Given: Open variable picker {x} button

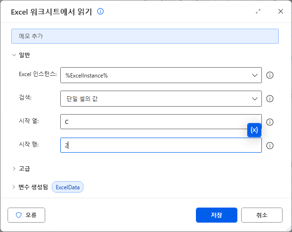Looking at the screenshot, I should coord(254,130).
